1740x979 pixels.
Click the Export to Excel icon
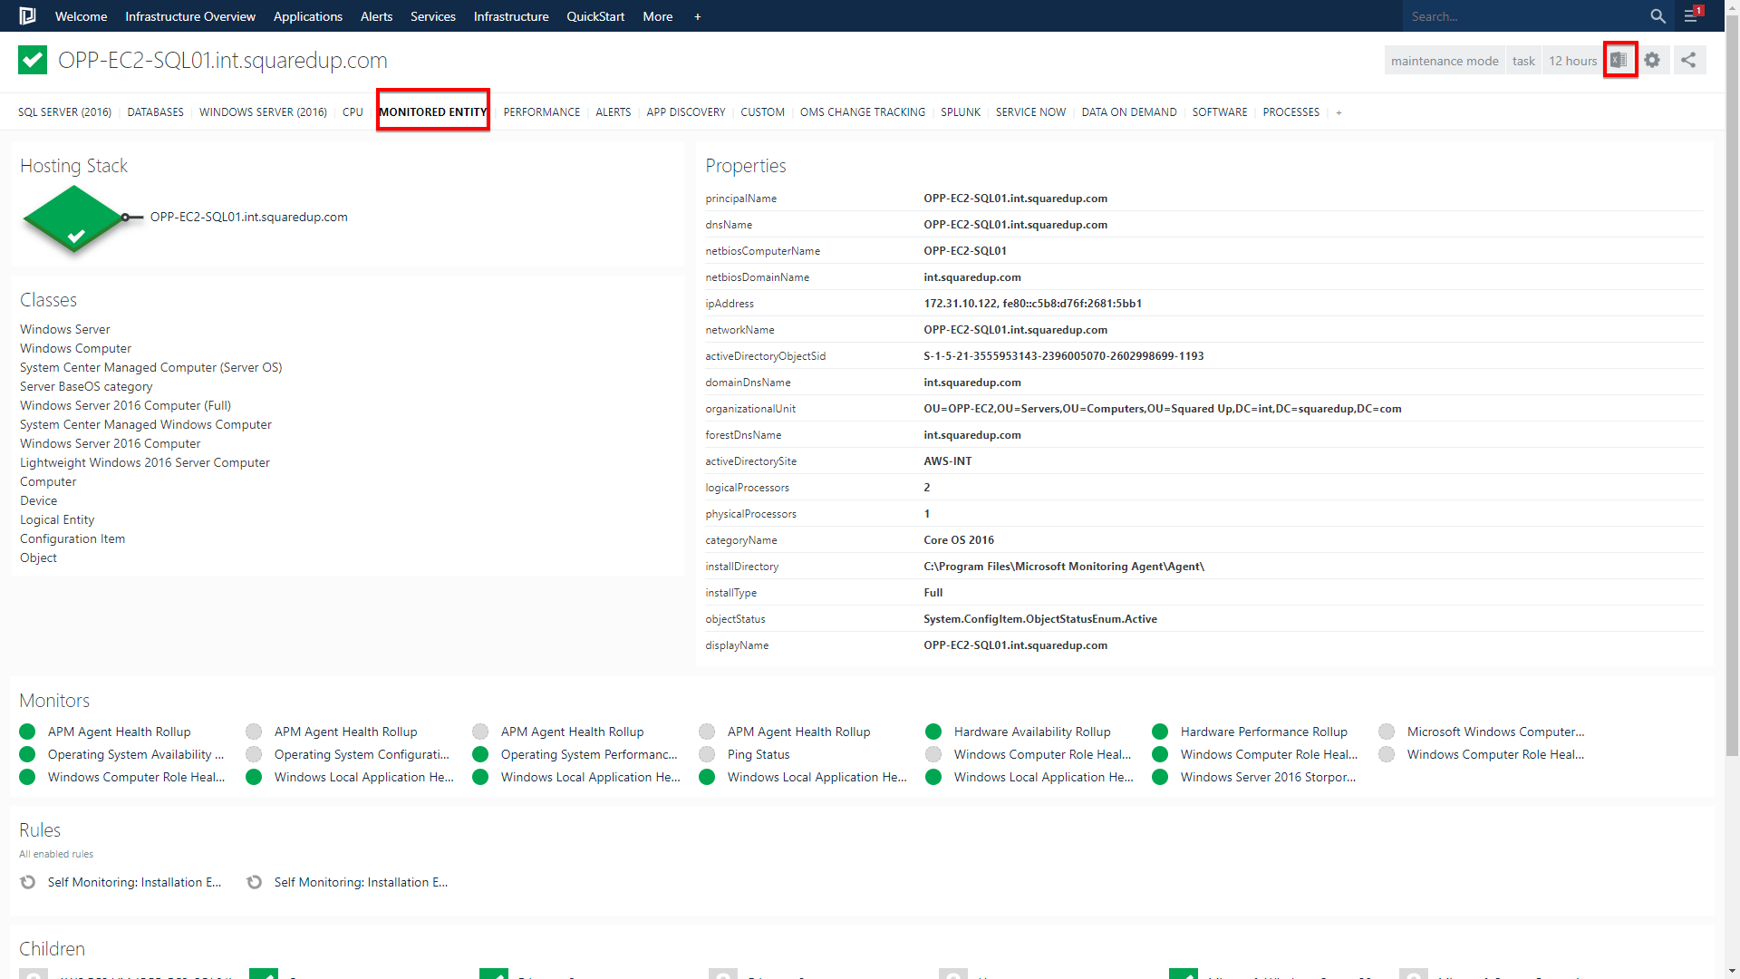[x=1620, y=60]
